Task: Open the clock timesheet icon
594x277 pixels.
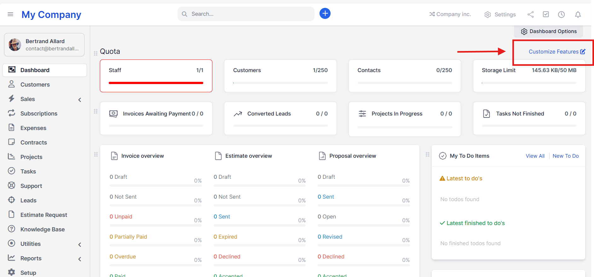Action: 561,14
